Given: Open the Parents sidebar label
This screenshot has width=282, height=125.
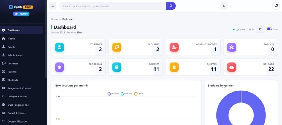Looking at the screenshot, I should [x=12, y=72].
